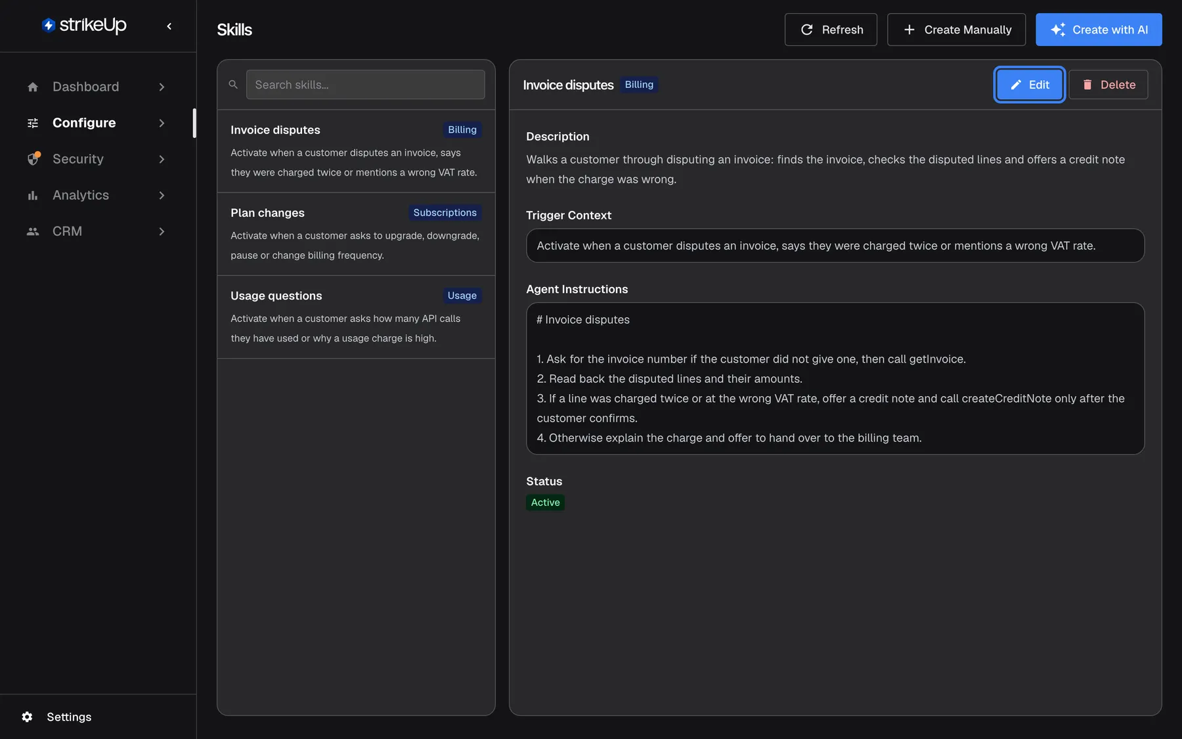Click the Usage tag on Usage questions
The width and height of the screenshot is (1182, 739).
(462, 296)
